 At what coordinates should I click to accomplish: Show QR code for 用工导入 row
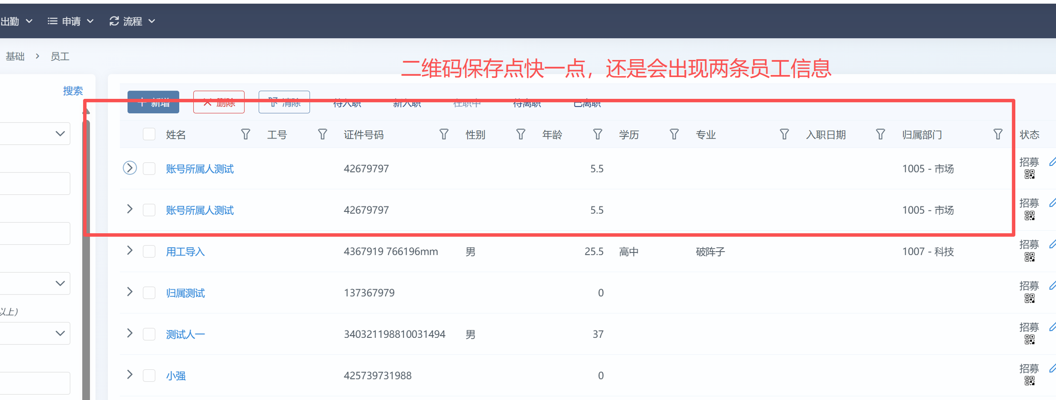point(1029,257)
